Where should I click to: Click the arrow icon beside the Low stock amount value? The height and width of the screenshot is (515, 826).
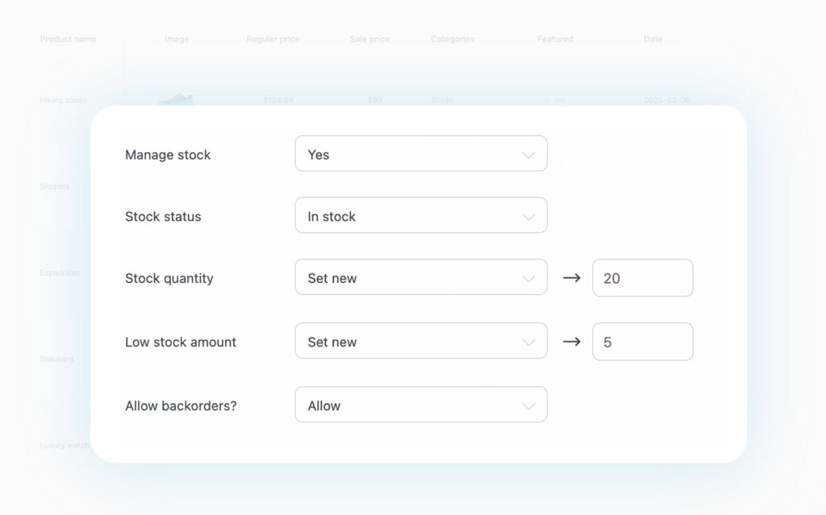[x=572, y=341]
